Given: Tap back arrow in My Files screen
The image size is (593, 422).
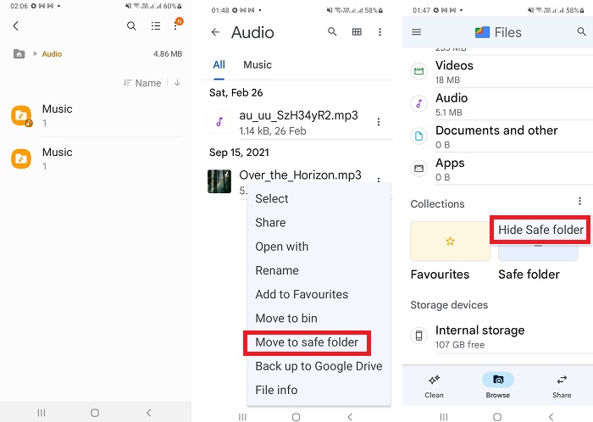Looking at the screenshot, I should 15,25.
